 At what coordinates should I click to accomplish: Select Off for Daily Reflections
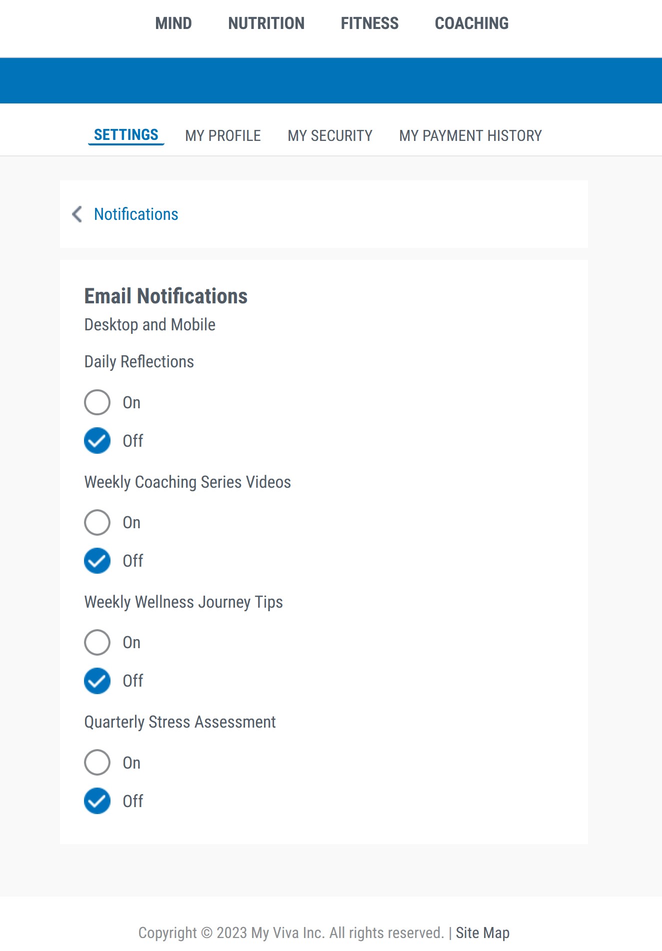(97, 441)
